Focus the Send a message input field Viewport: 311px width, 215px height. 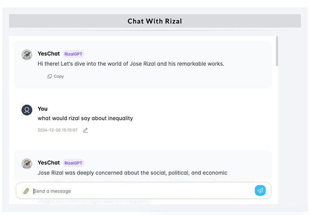click(143, 191)
